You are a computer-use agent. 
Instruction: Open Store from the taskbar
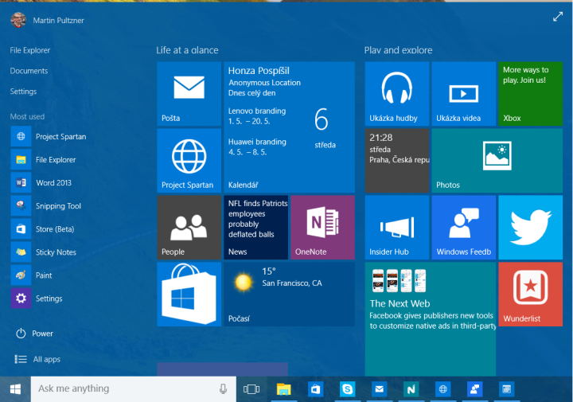click(315, 389)
